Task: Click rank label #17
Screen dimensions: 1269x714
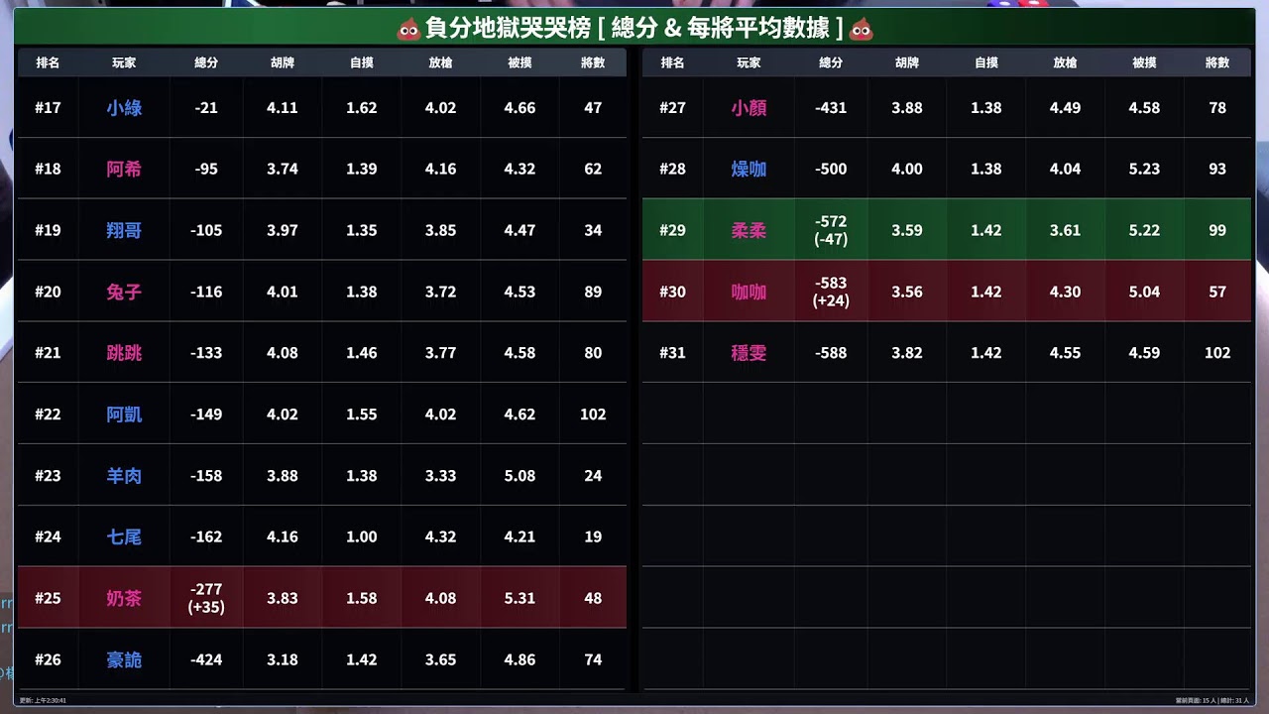Action: coord(48,107)
